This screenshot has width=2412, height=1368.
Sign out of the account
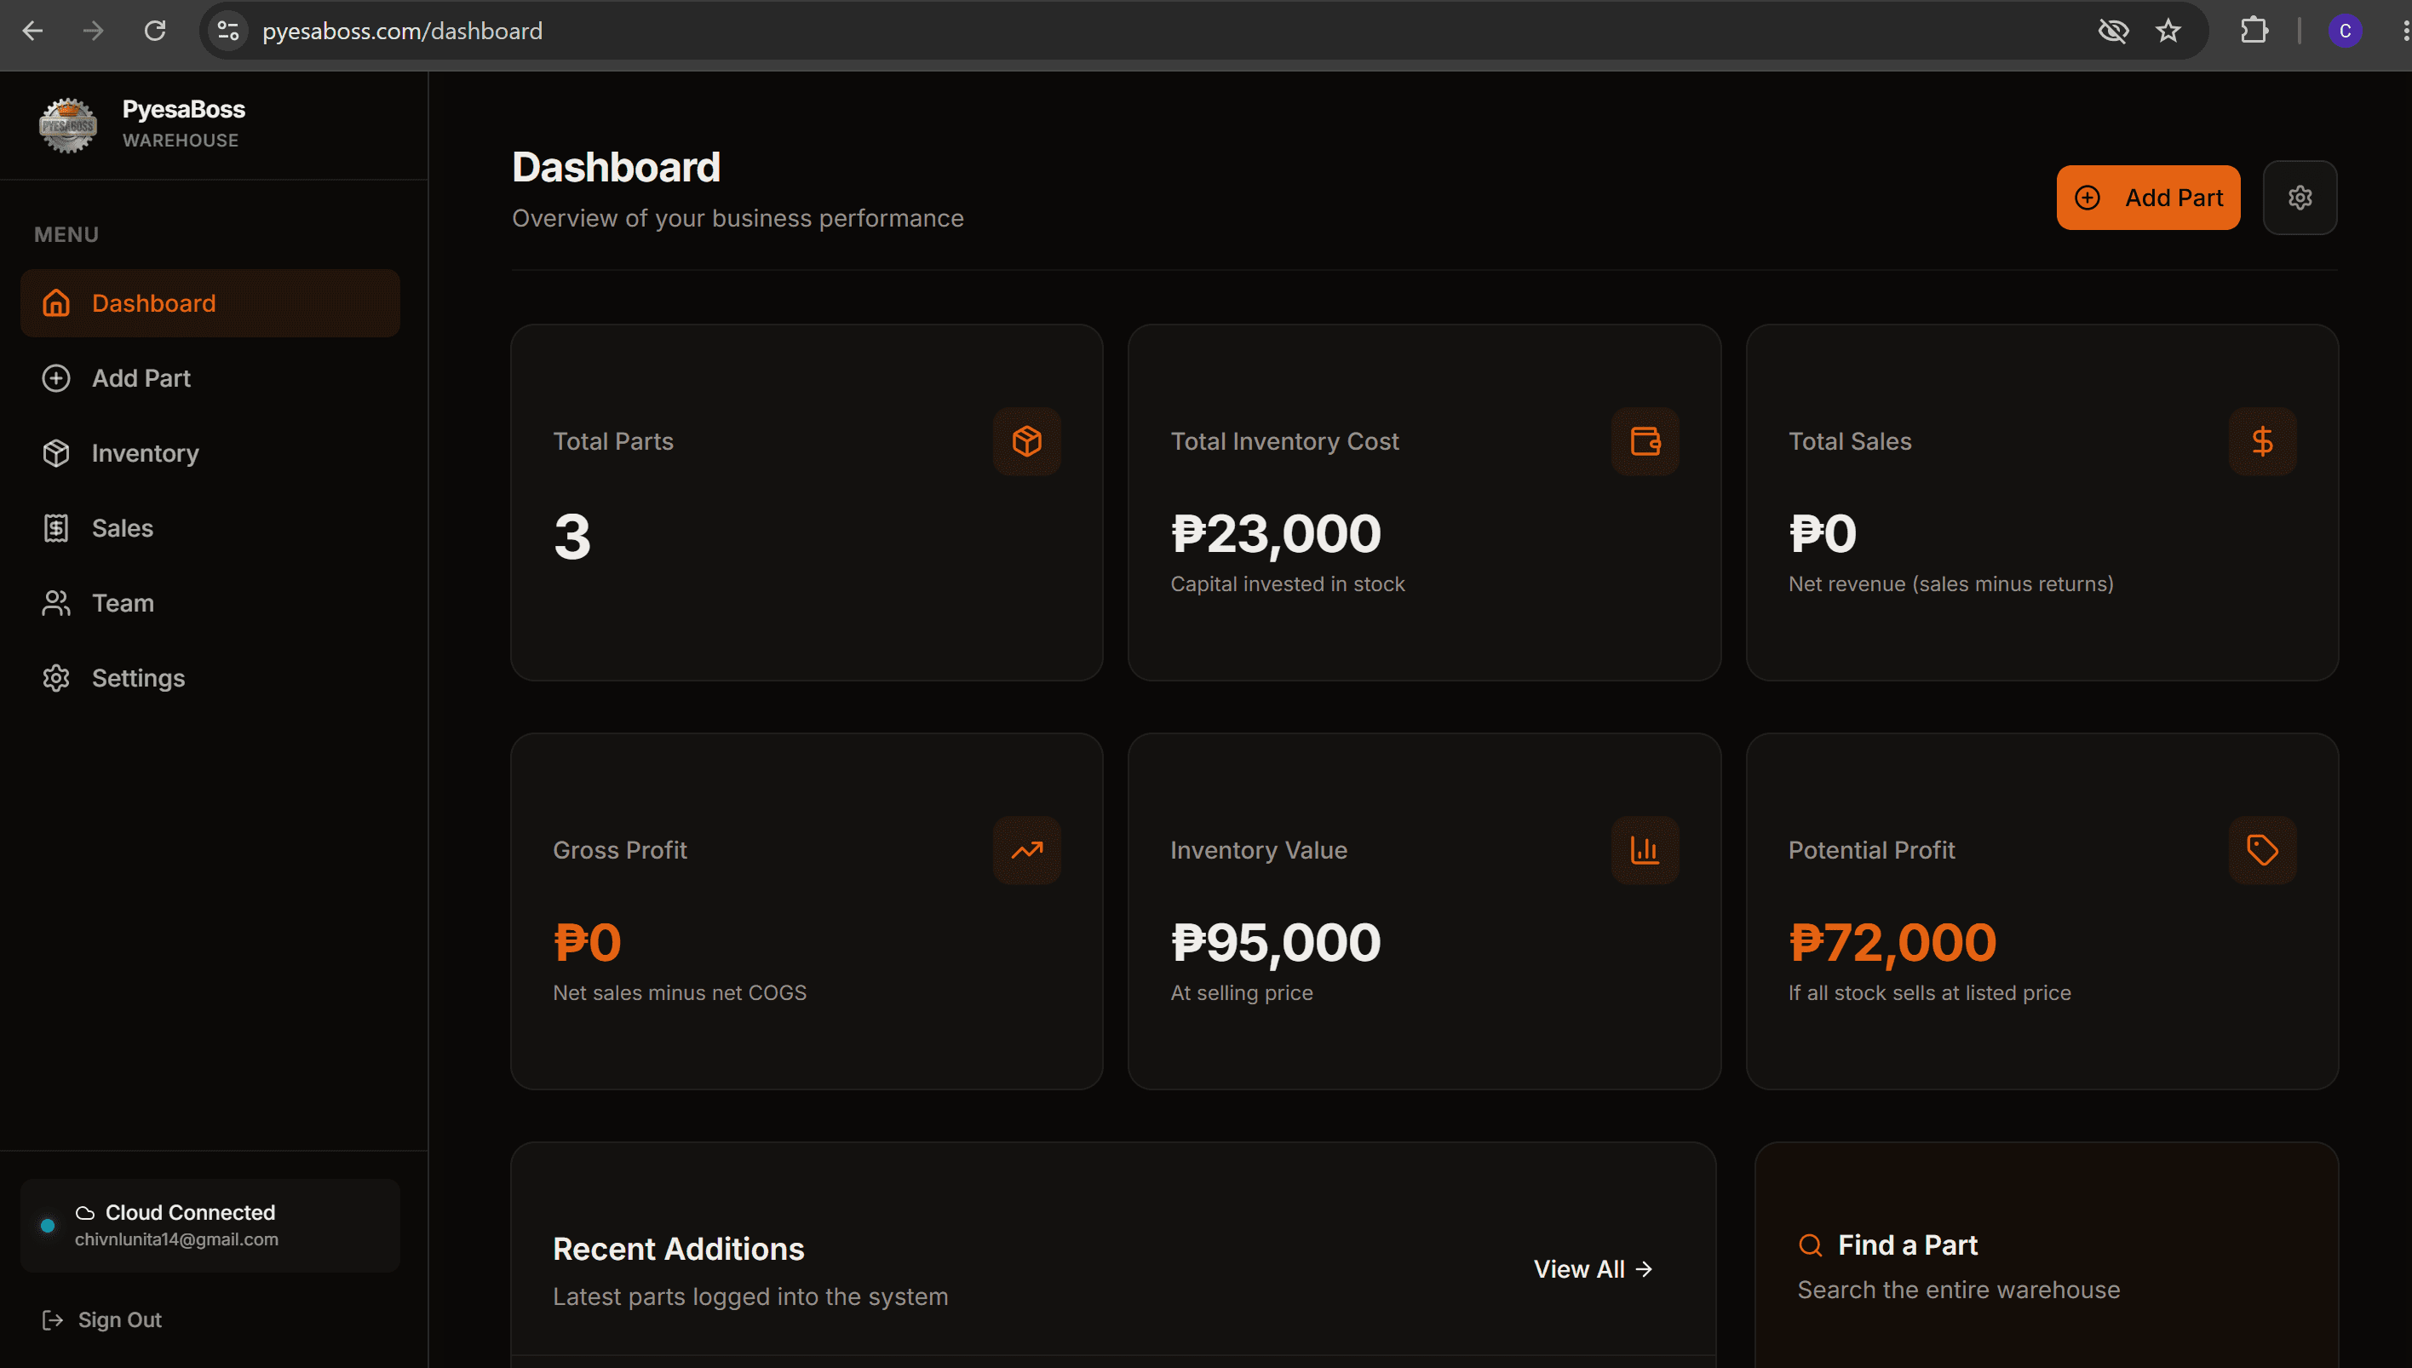(101, 1320)
